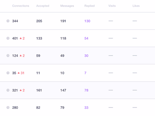
Task: Select the 82 accepted value
Action: [38, 108]
